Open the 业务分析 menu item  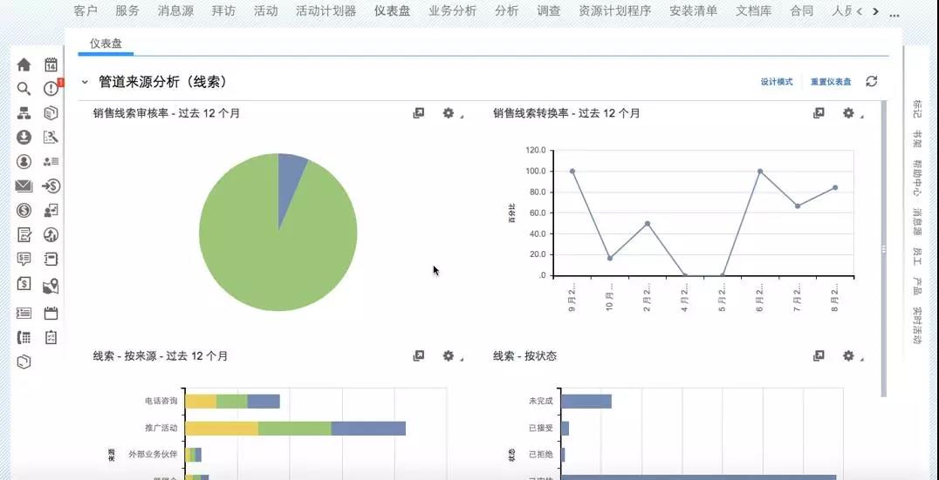[x=452, y=11]
